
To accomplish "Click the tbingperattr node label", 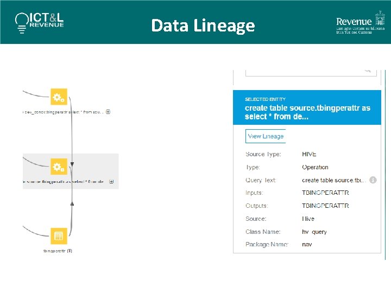I will [54, 251].
